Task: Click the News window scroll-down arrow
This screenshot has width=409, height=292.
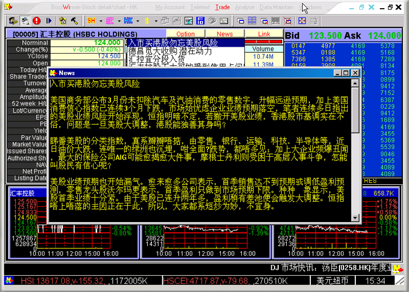Action: pyautogui.click(x=355, y=217)
